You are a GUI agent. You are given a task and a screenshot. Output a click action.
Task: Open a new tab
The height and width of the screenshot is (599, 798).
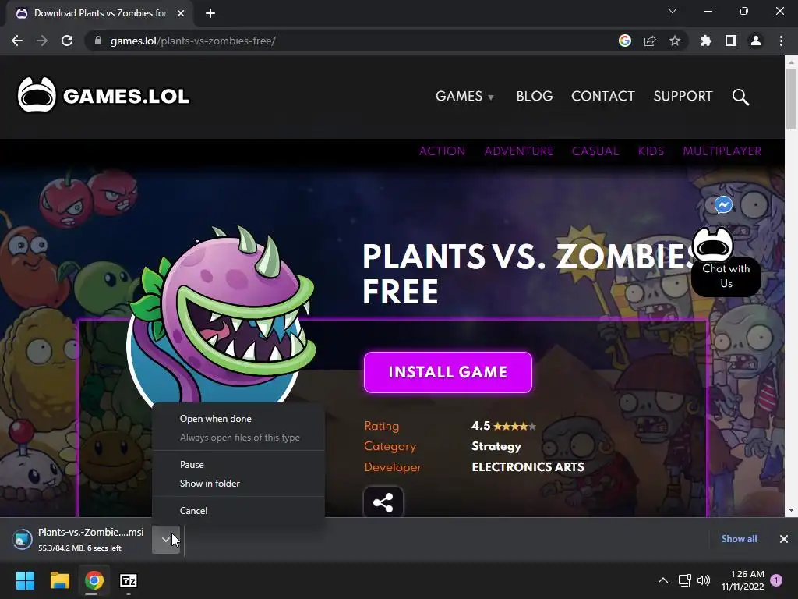pyautogui.click(x=210, y=13)
